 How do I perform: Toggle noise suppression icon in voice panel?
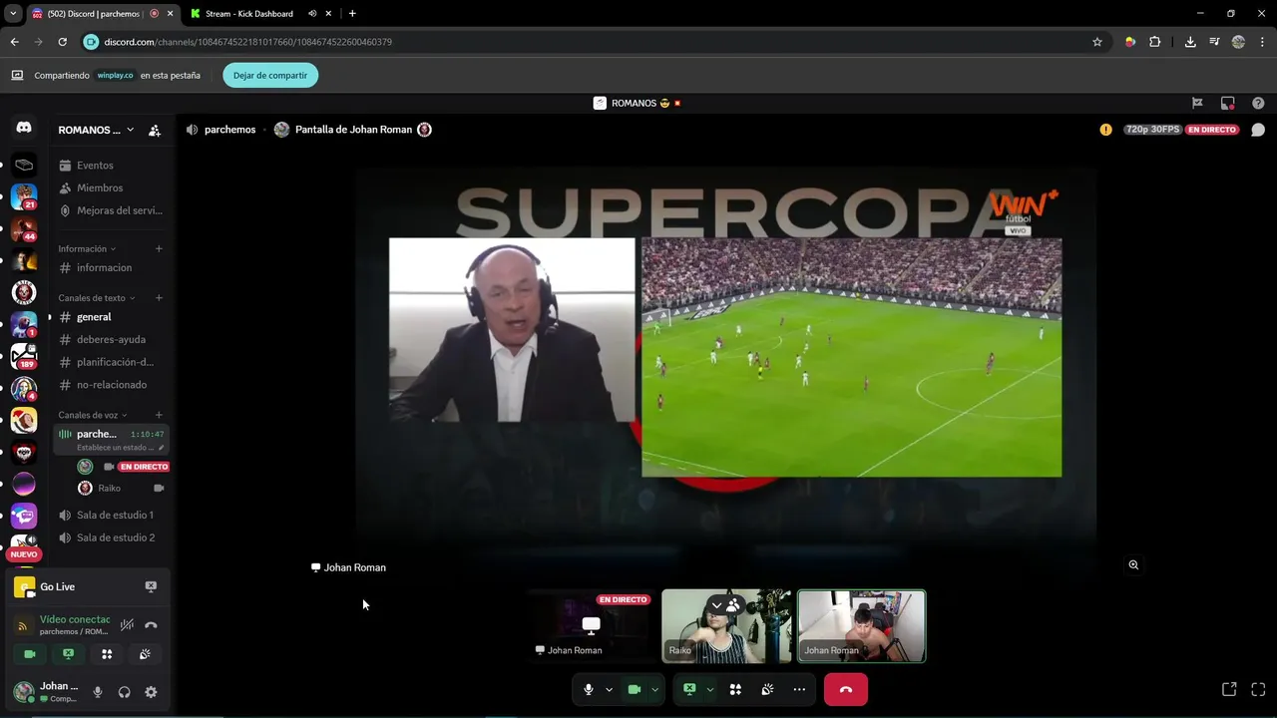(x=127, y=625)
